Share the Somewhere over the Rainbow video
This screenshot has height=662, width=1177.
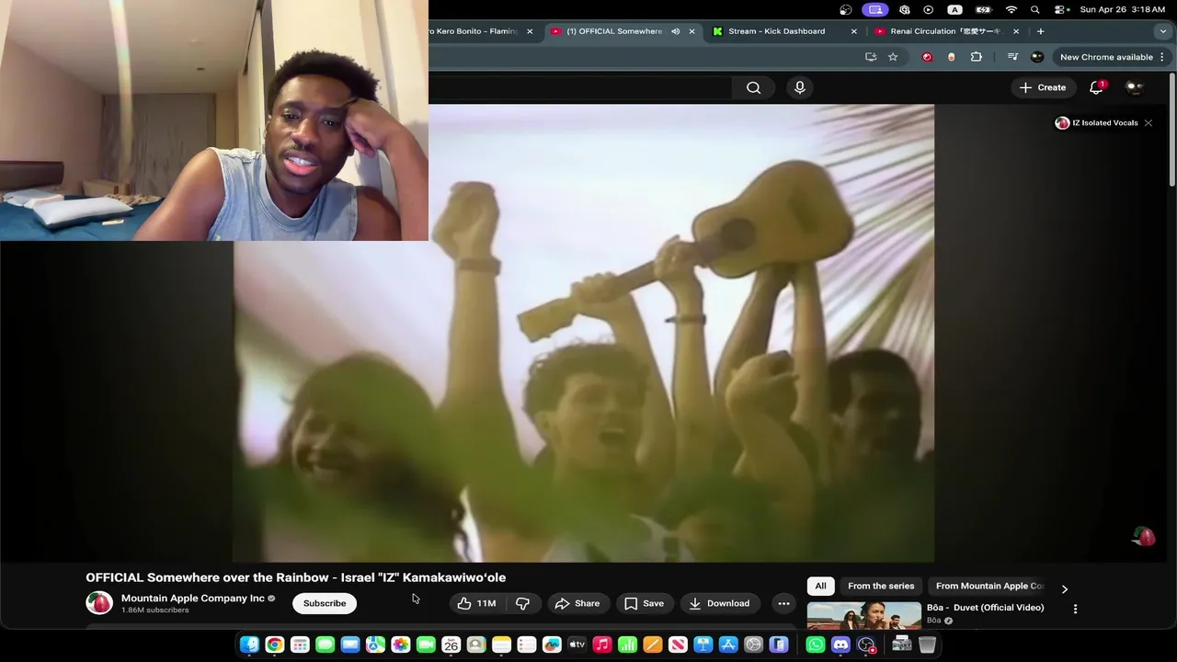pyautogui.click(x=577, y=603)
